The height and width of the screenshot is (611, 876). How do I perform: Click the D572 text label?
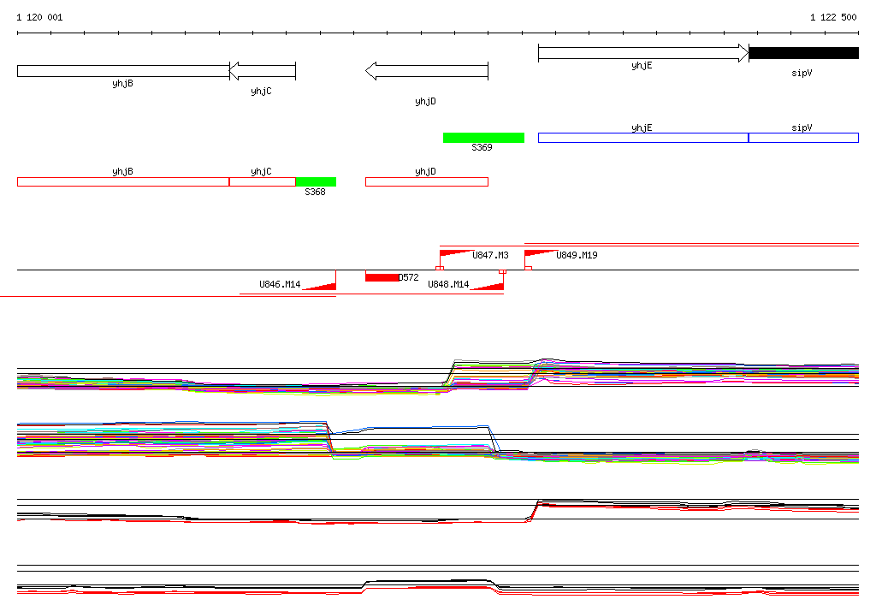(408, 277)
